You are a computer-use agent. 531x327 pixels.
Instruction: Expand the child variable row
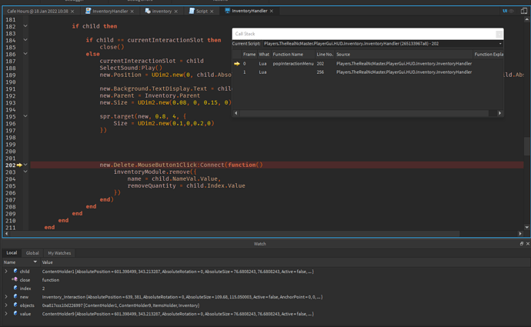6,271
